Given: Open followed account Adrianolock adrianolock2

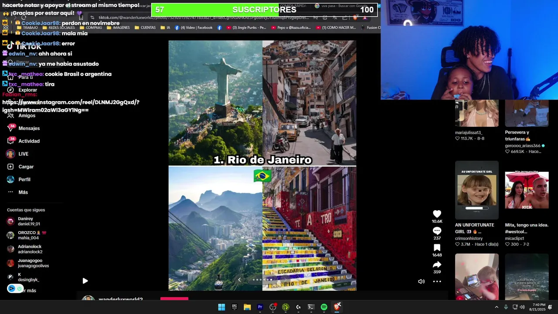Looking at the screenshot, I should click(29, 249).
